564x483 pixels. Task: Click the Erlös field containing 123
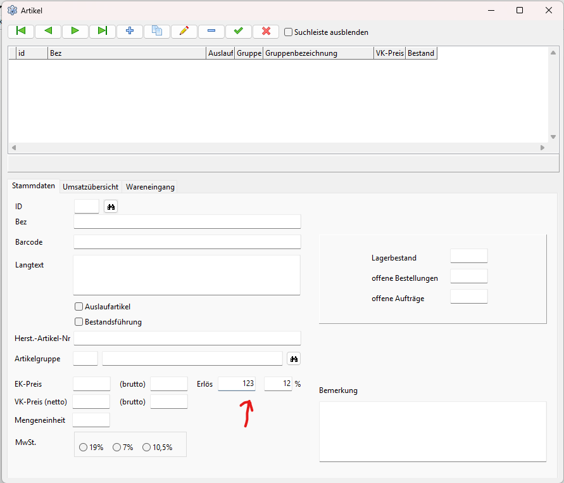237,383
